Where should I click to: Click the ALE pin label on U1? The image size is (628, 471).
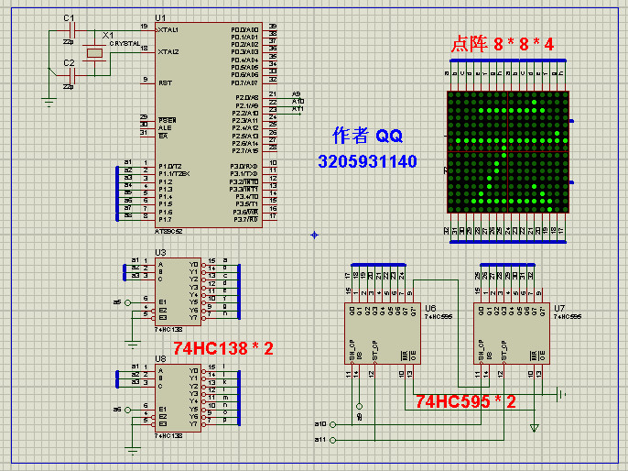click(165, 128)
